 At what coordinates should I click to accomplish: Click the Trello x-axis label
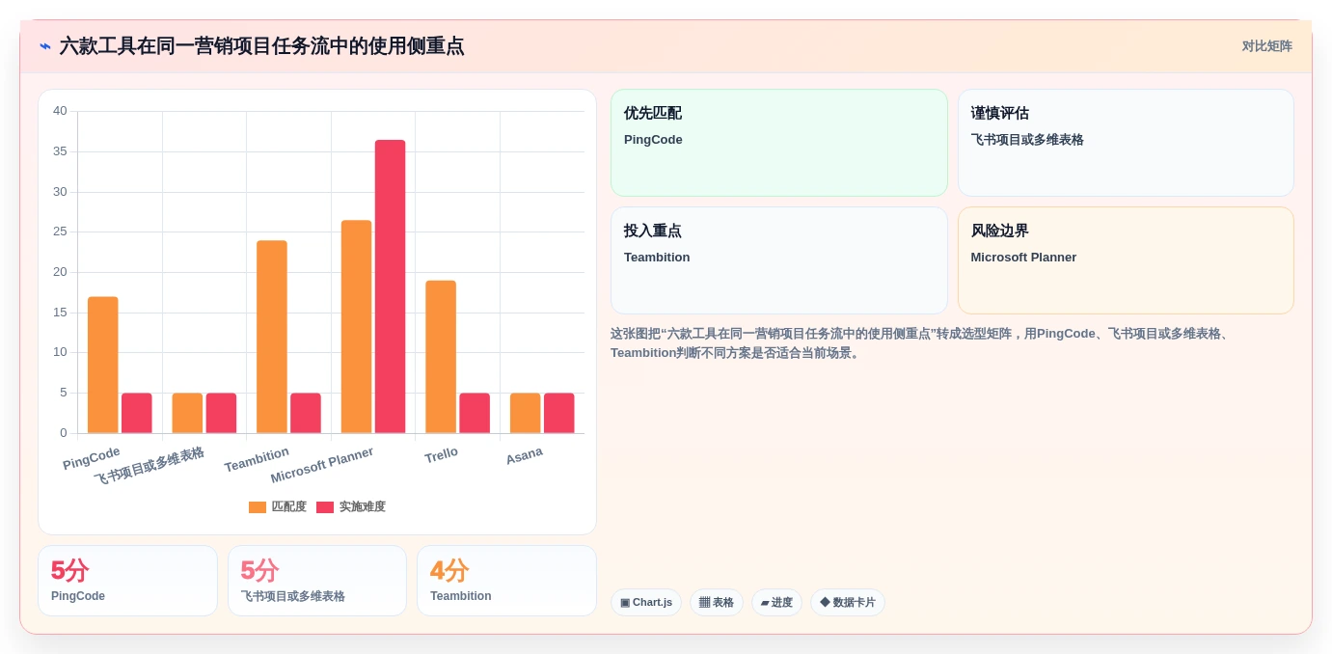[442, 454]
